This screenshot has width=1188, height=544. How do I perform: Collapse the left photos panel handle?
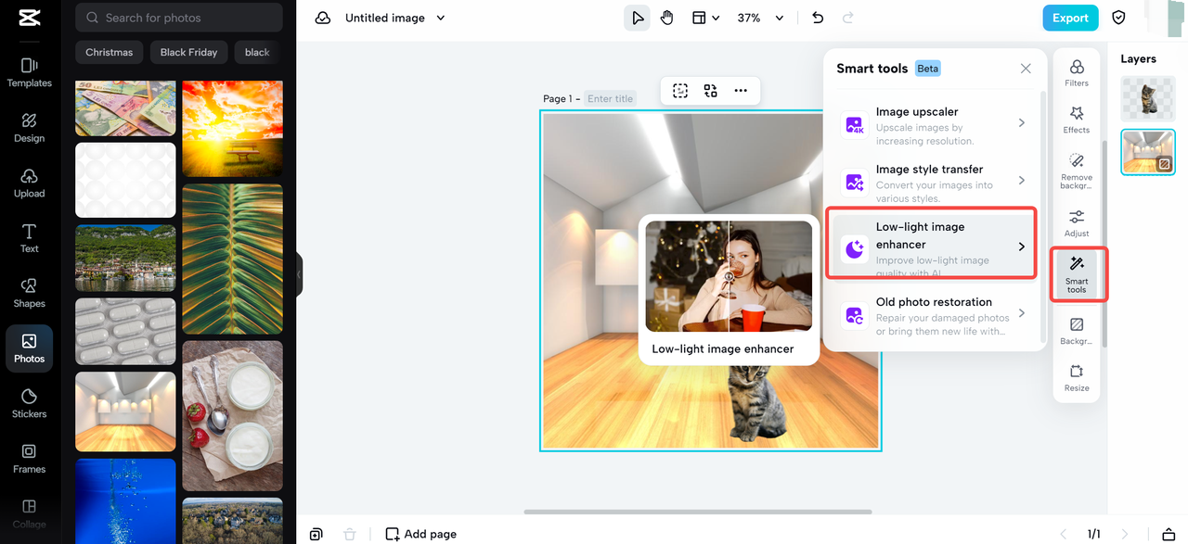click(299, 274)
